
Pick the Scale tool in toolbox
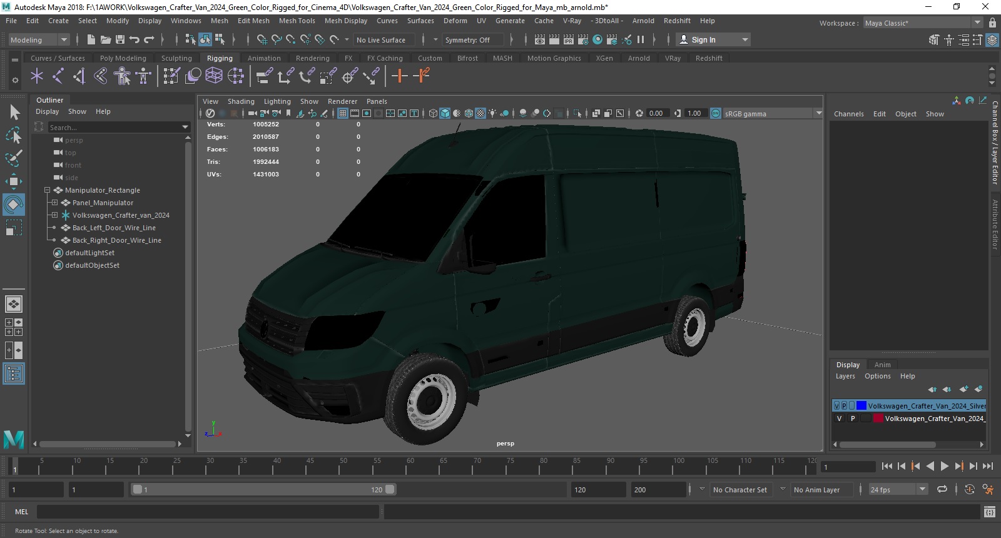coord(14,227)
